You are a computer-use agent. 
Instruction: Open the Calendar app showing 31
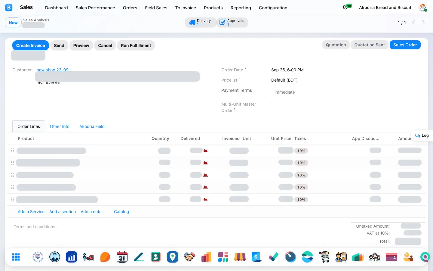[122, 257]
